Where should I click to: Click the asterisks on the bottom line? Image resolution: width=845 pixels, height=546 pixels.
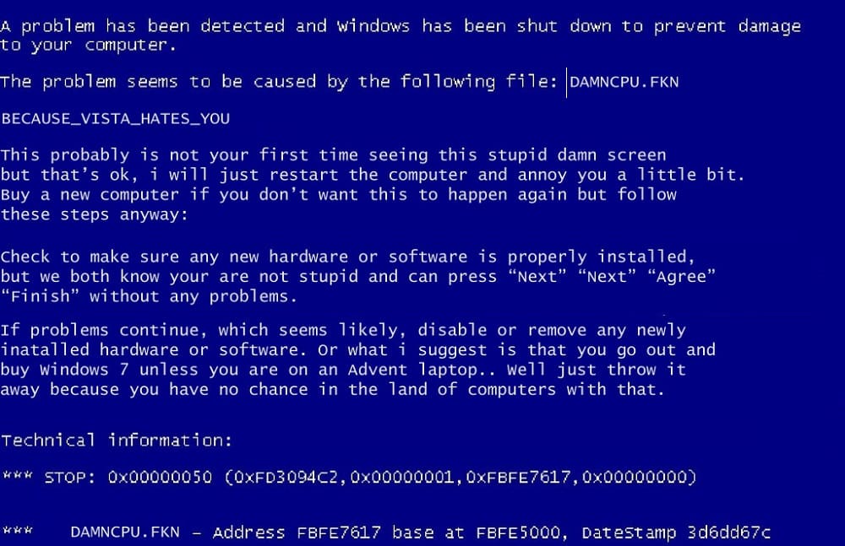18,530
